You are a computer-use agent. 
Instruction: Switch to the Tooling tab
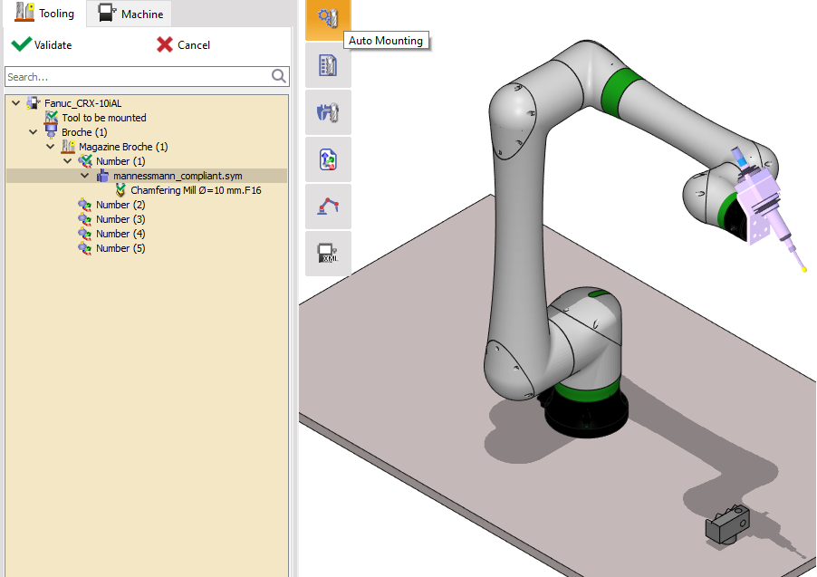pos(43,13)
